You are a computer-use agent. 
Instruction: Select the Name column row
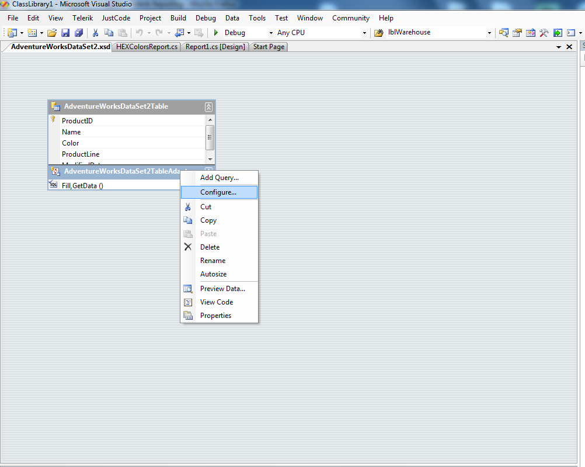[x=127, y=132]
